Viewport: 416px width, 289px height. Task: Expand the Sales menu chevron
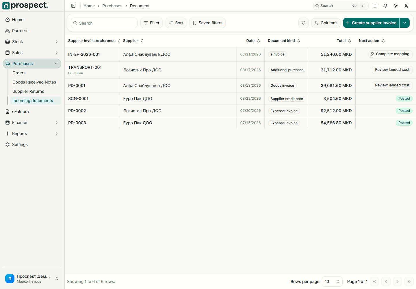[57, 53]
